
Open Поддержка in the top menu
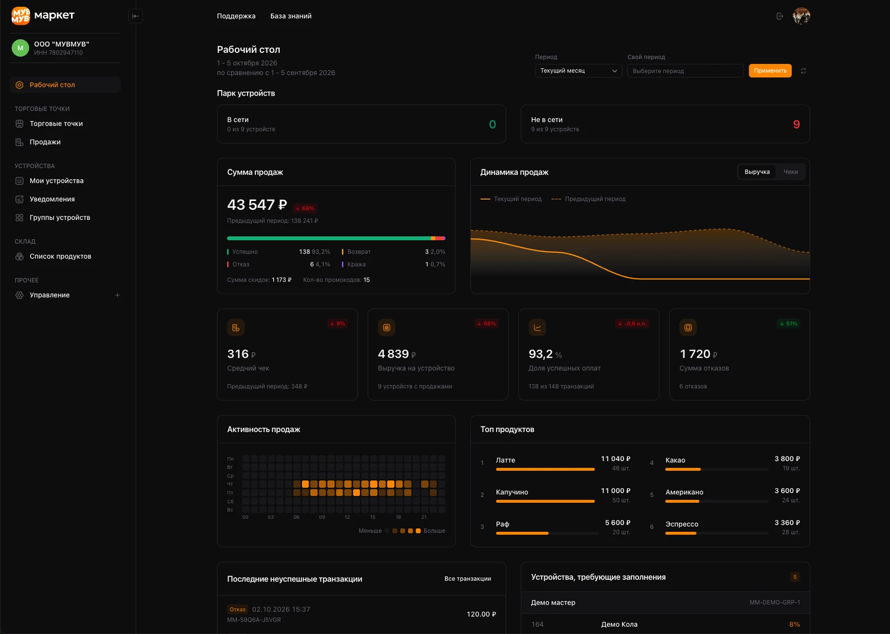coord(236,16)
